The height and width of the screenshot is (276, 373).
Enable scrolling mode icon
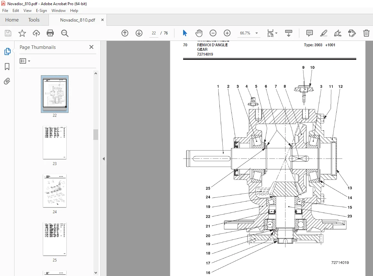click(x=289, y=33)
